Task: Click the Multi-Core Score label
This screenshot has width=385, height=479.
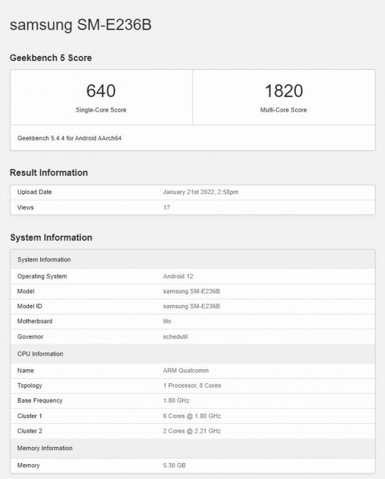Action: click(284, 110)
